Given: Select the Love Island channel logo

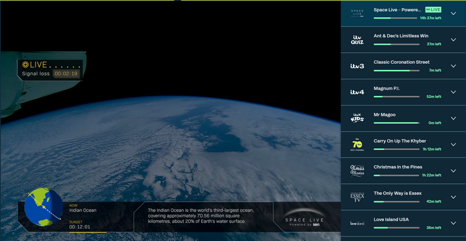Looking at the screenshot, I should (x=357, y=223).
